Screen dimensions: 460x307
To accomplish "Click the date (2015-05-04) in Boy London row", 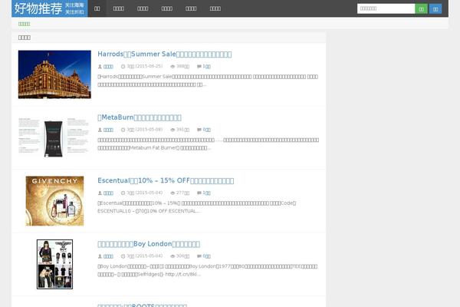I will 149,256.
